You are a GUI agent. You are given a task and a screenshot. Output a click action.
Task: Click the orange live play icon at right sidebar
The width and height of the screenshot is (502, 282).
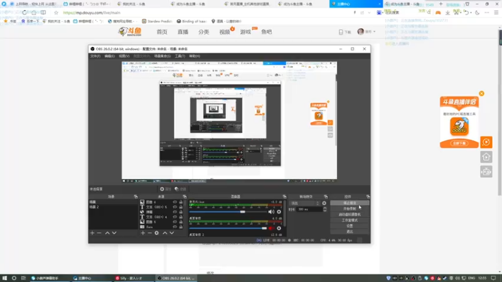[486, 142]
